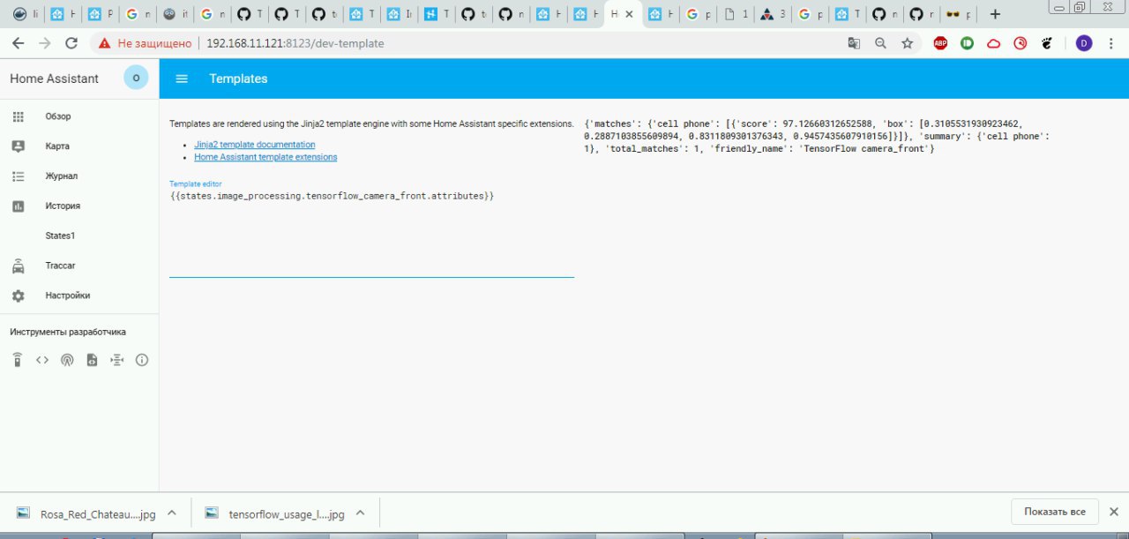The width and height of the screenshot is (1129, 539).
Task: Open the States developer tool angle-brackets icon
Action: (x=42, y=360)
